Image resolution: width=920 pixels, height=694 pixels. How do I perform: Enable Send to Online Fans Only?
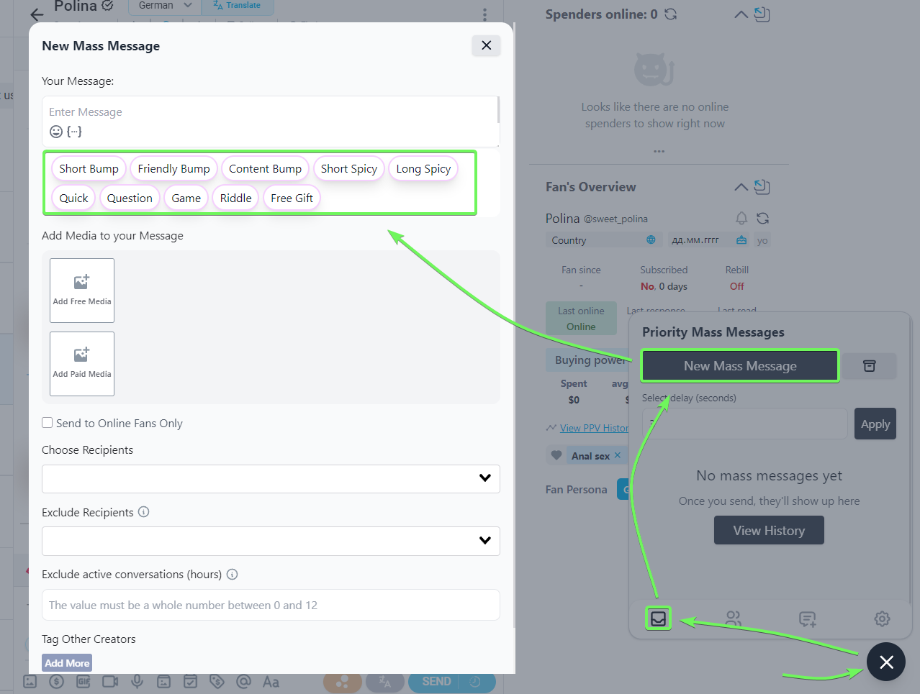click(48, 423)
